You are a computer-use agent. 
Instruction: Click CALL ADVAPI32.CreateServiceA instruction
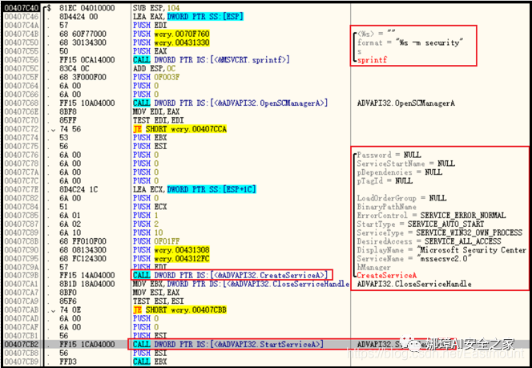[x=231, y=275]
